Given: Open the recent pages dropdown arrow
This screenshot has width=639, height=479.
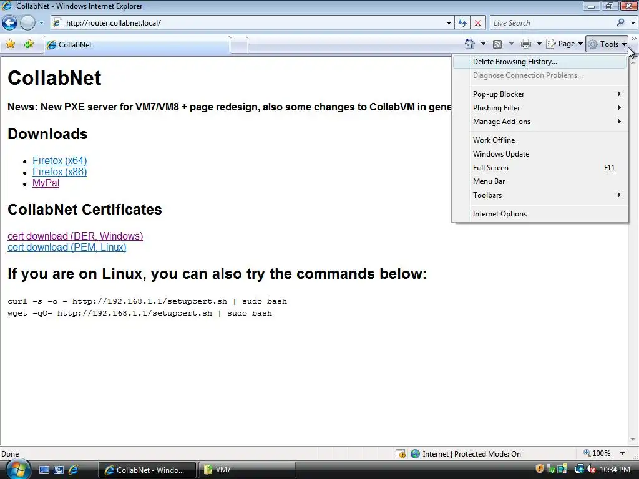Looking at the screenshot, I should pos(41,23).
